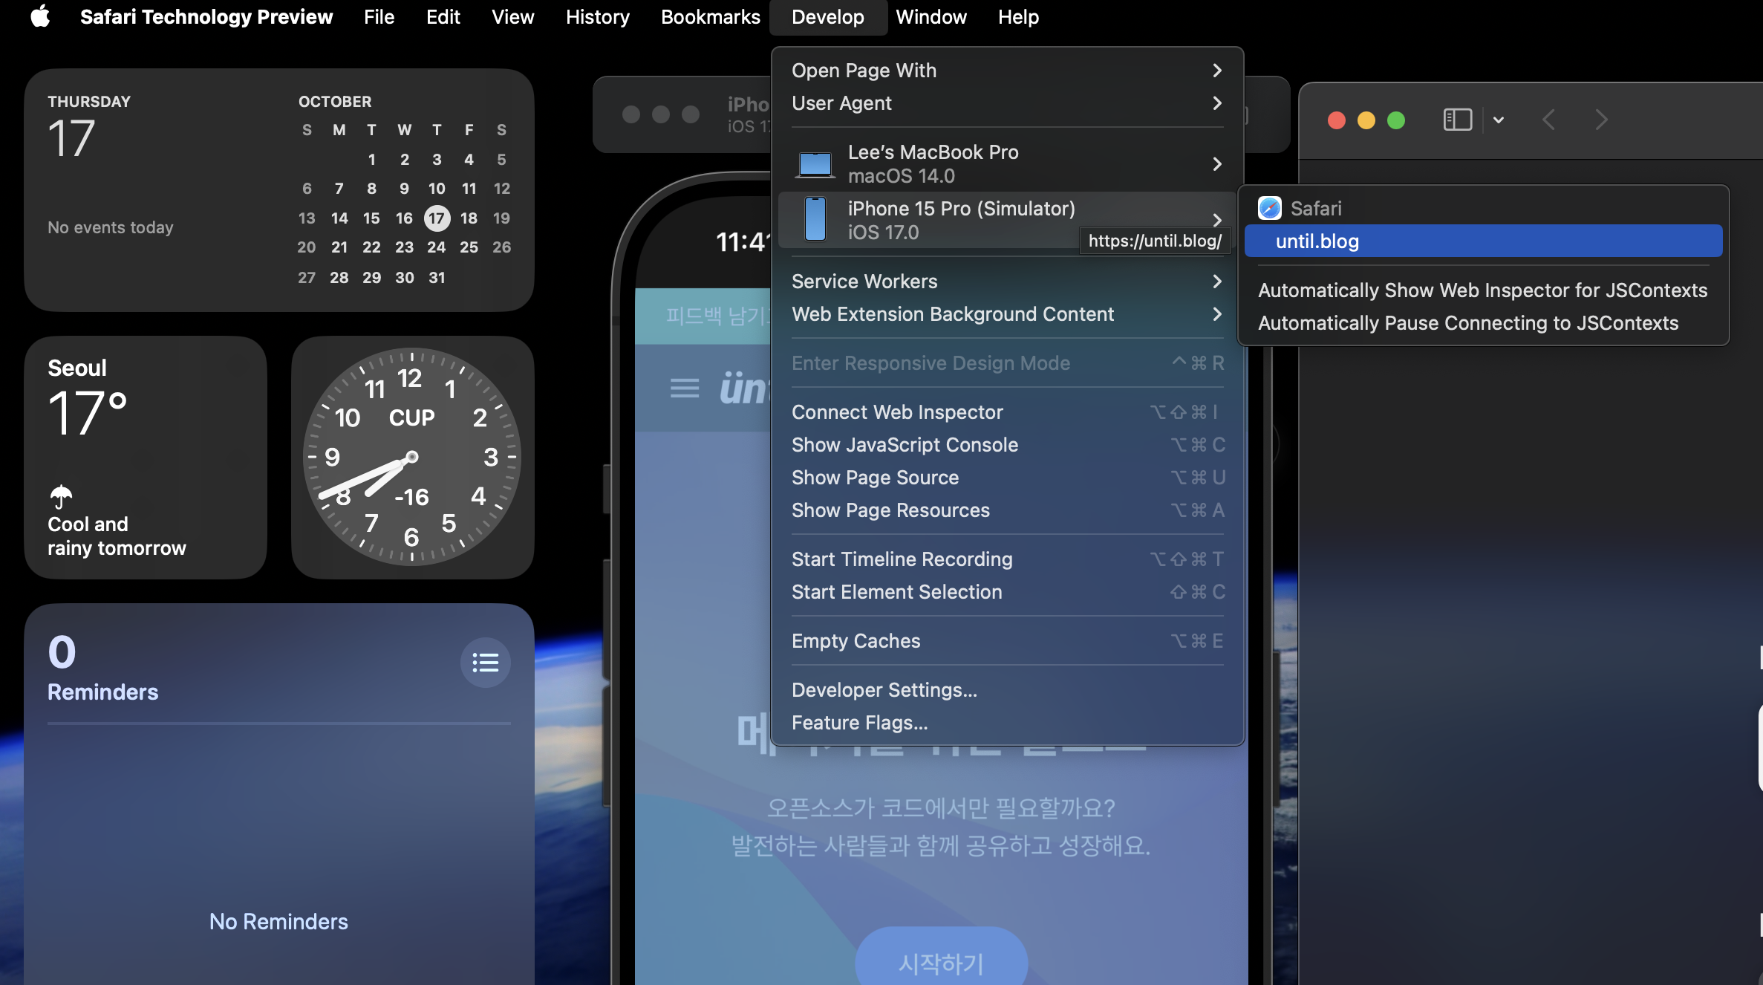Click the Safari label in submenu
Image resolution: width=1763 pixels, height=985 pixels.
[1316, 209]
